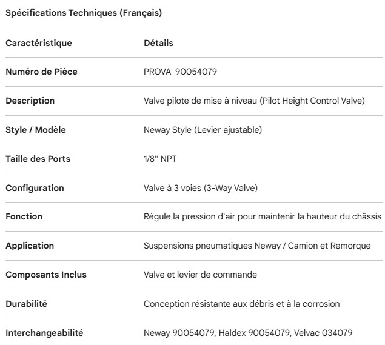The height and width of the screenshot is (345, 385).
Task: Click the 'Configuration' row label
Action: pyautogui.click(x=35, y=188)
